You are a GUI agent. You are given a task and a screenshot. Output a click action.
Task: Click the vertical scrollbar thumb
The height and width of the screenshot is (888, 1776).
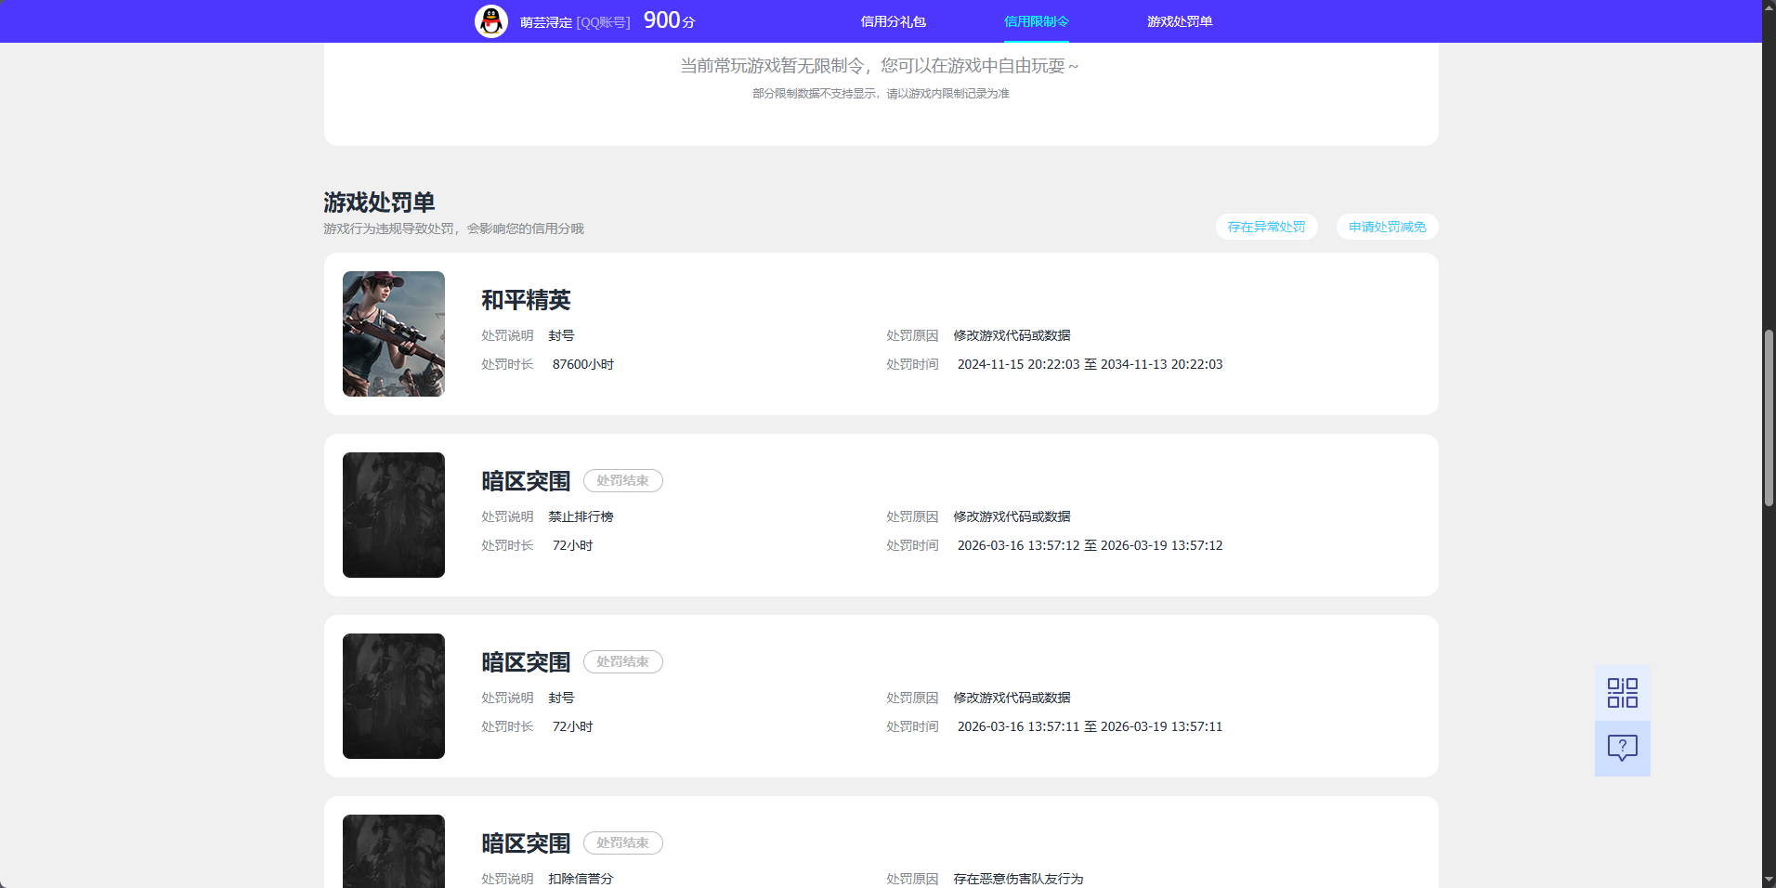coord(1769,418)
